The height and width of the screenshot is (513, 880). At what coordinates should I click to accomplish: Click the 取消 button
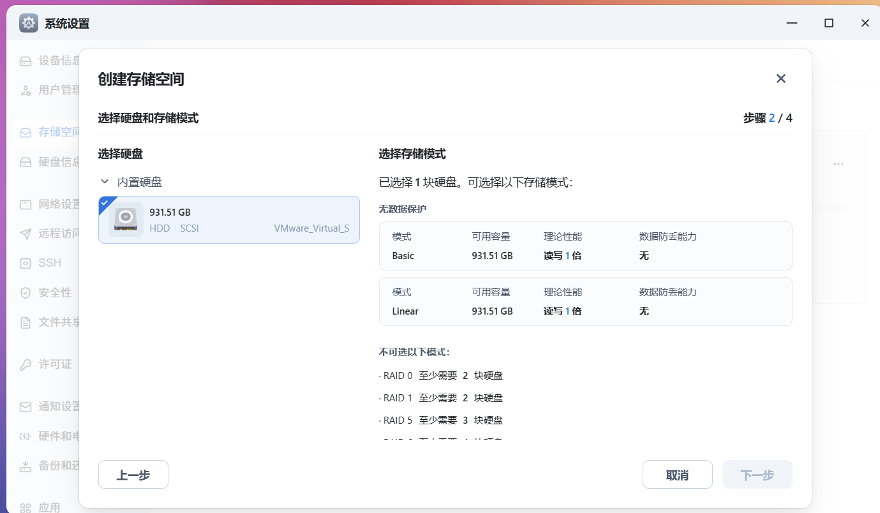tap(677, 475)
